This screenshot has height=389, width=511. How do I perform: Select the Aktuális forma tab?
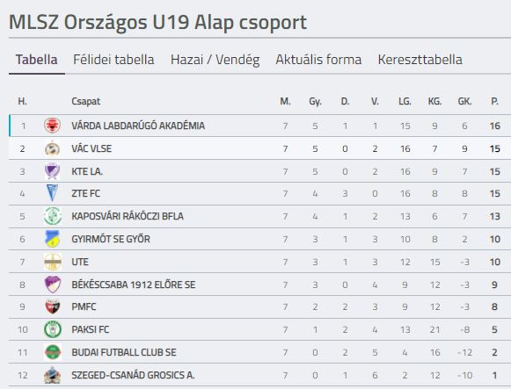click(x=318, y=60)
